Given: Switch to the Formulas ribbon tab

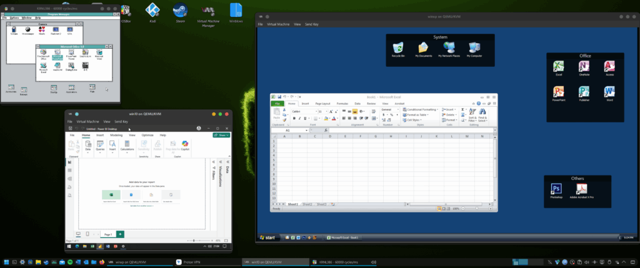Looking at the screenshot, I should 342,104.
